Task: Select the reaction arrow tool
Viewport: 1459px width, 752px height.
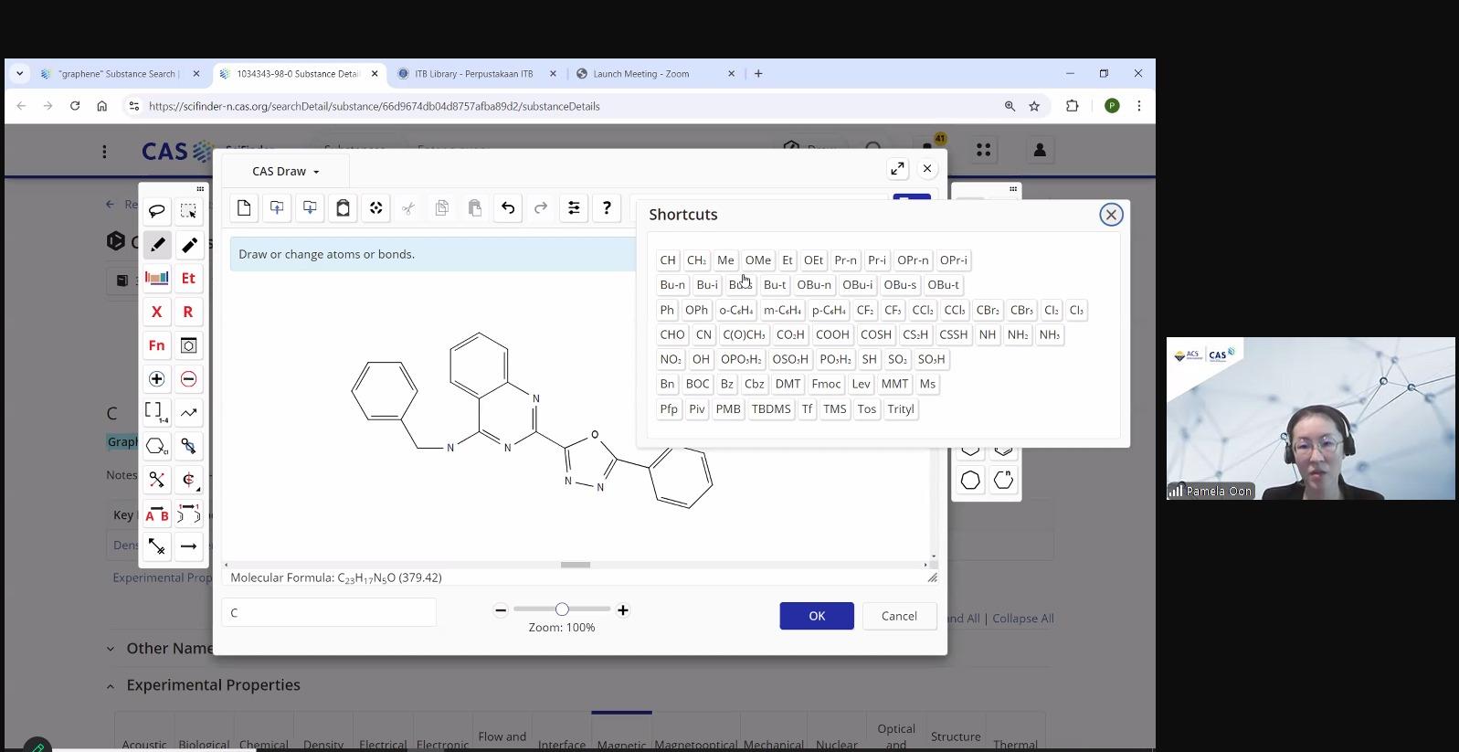Action: 188,546
